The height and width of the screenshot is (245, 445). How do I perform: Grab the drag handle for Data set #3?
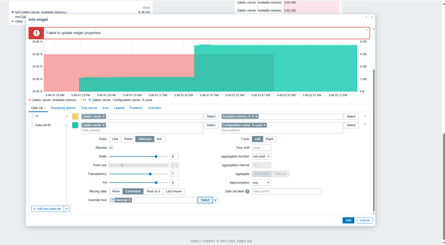[x=32, y=125]
